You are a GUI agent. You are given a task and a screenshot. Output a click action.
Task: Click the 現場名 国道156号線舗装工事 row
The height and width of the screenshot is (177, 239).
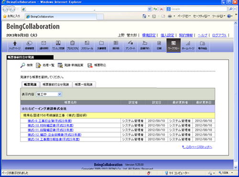tap(118, 115)
